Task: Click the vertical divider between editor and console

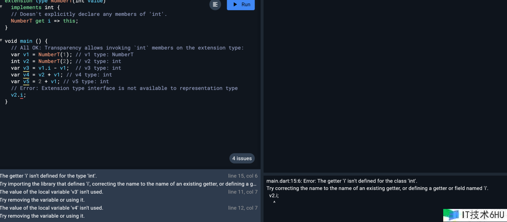Action: 262,111
